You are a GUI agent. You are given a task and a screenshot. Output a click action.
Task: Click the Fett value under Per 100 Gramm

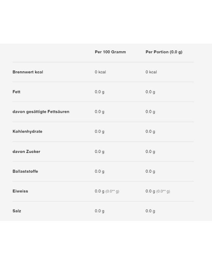100,92
